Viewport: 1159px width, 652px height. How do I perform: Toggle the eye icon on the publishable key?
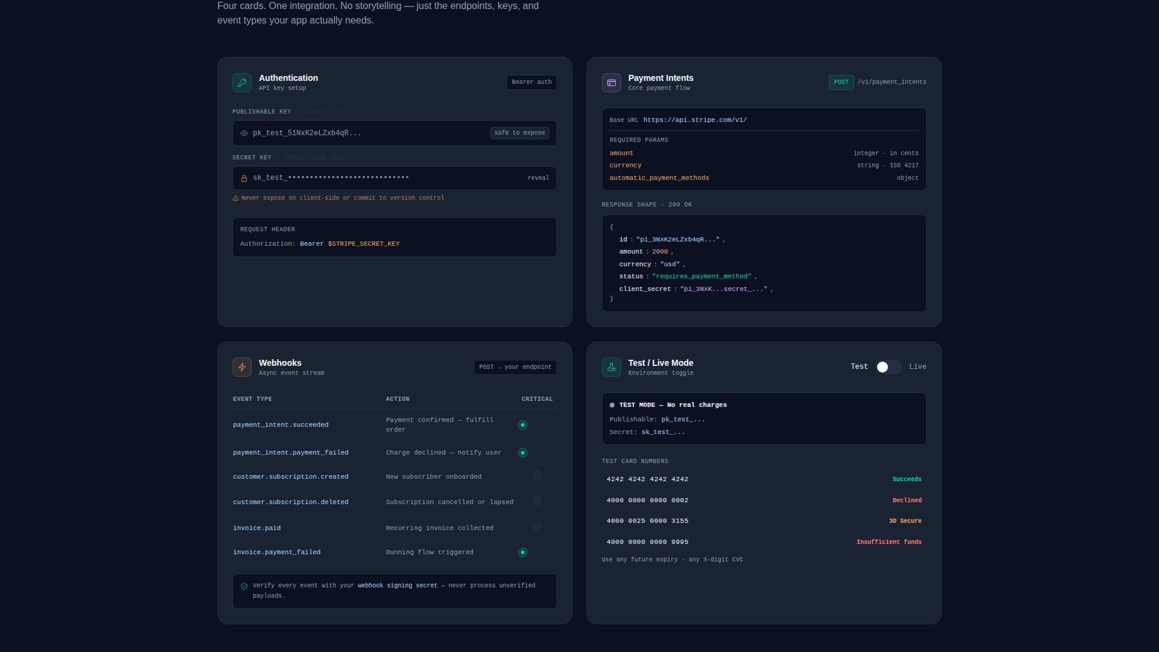tap(244, 133)
